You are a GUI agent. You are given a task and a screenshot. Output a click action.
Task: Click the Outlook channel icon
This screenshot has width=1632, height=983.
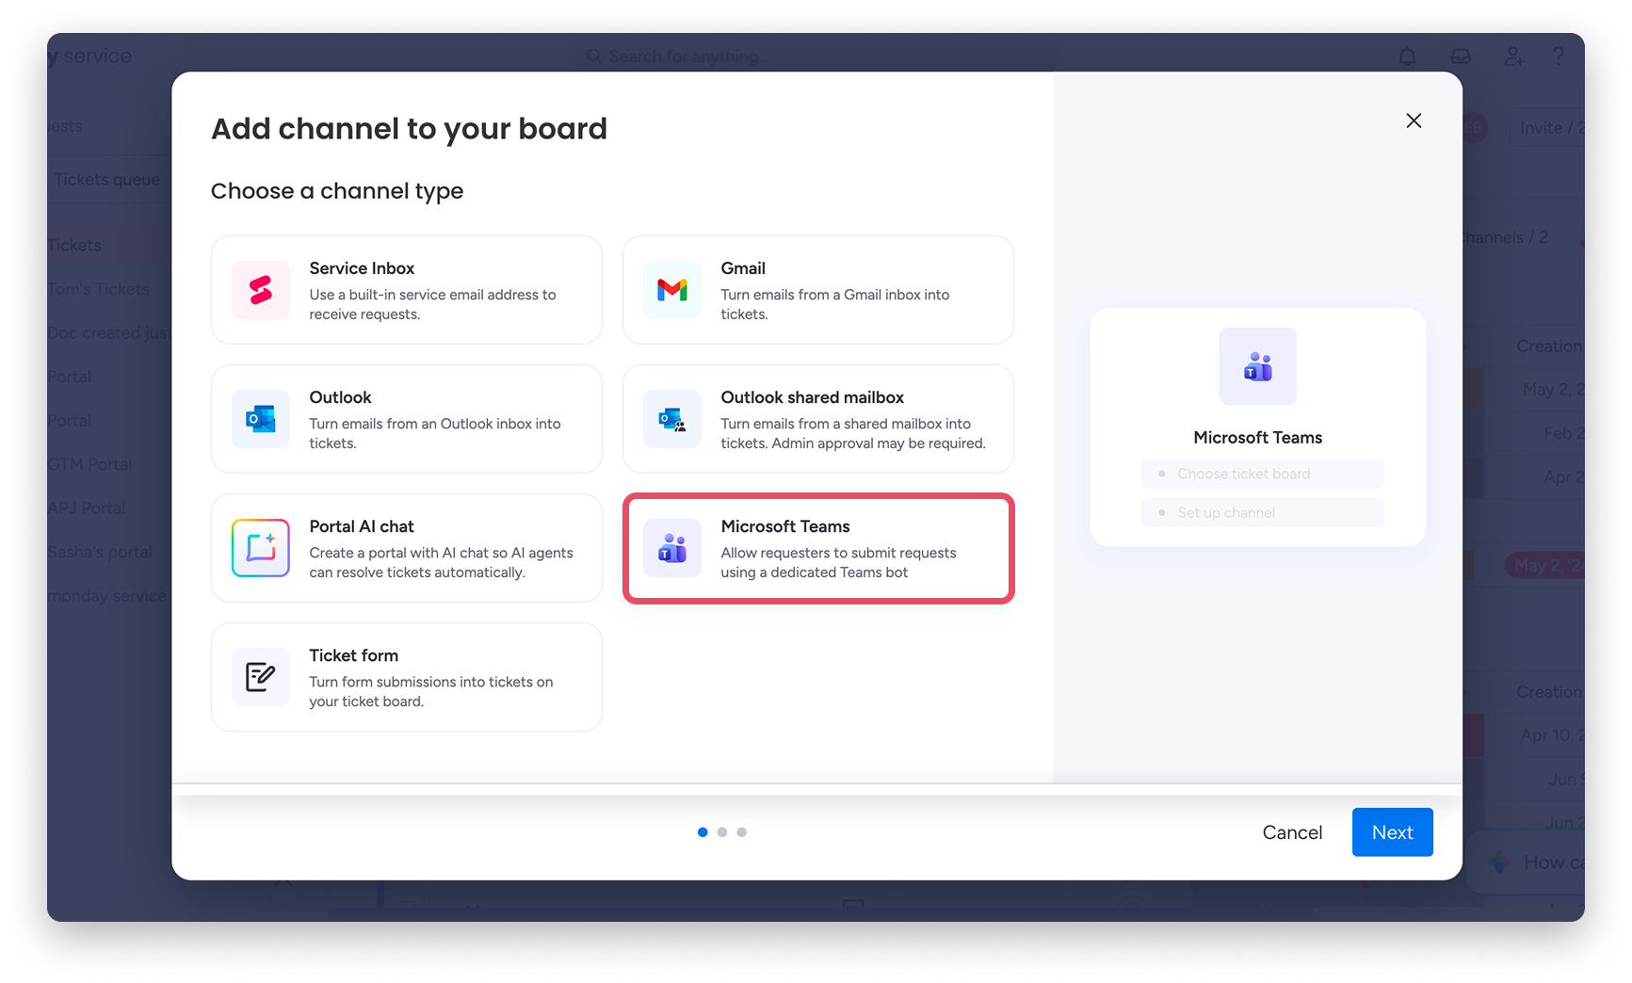(x=261, y=419)
